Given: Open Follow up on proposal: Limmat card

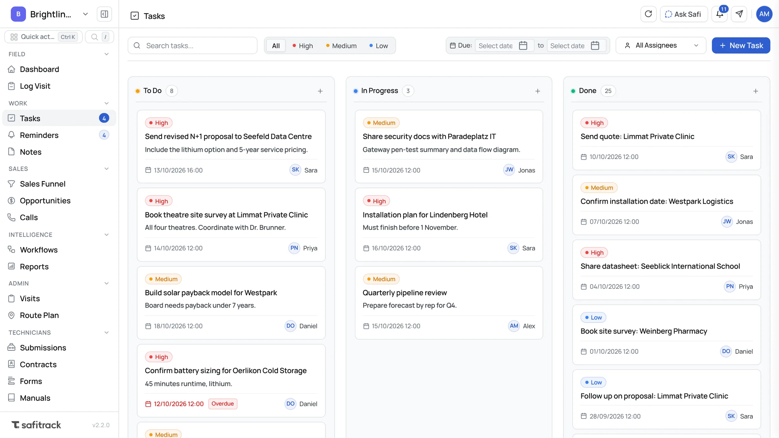Looking at the screenshot, I should (x=666, y=399).
